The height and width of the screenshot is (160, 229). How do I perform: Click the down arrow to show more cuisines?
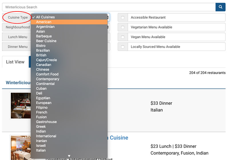[x=69, y=156]
